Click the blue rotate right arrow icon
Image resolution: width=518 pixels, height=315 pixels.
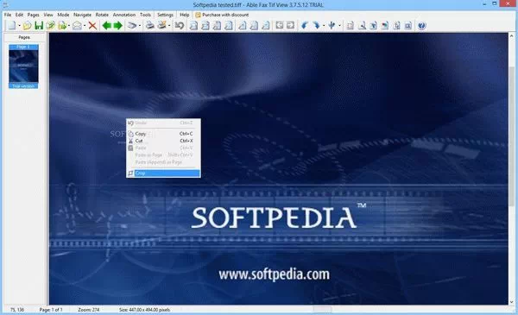pos(316,25)
